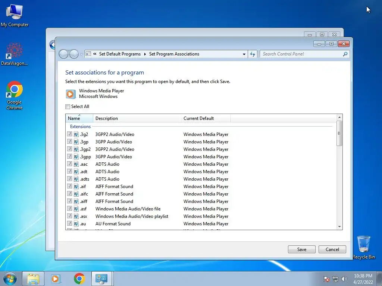Image resolution: width=382 pixels, height=286 pixels.
Task: Click the .3g2 file type icon
Action: point(76,134)
